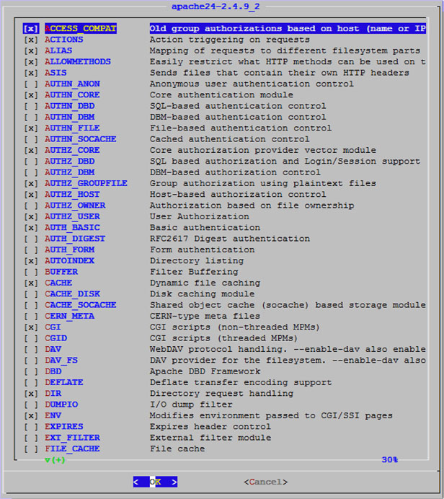
Task: Uncheck the ACTIONS option checkbox
Action: click(31, 40)
